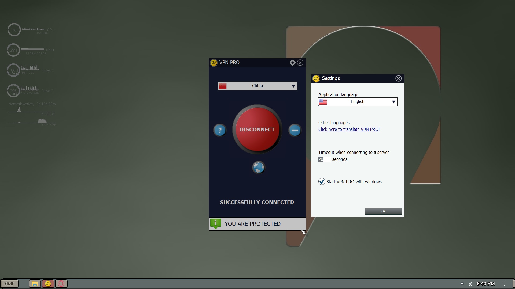
Task: Click the Network Activity graph widget
Action: click(x=32, y=114)
